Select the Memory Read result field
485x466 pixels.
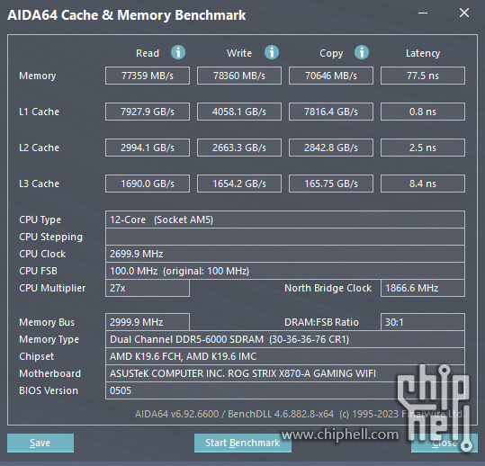click(148, 76)
